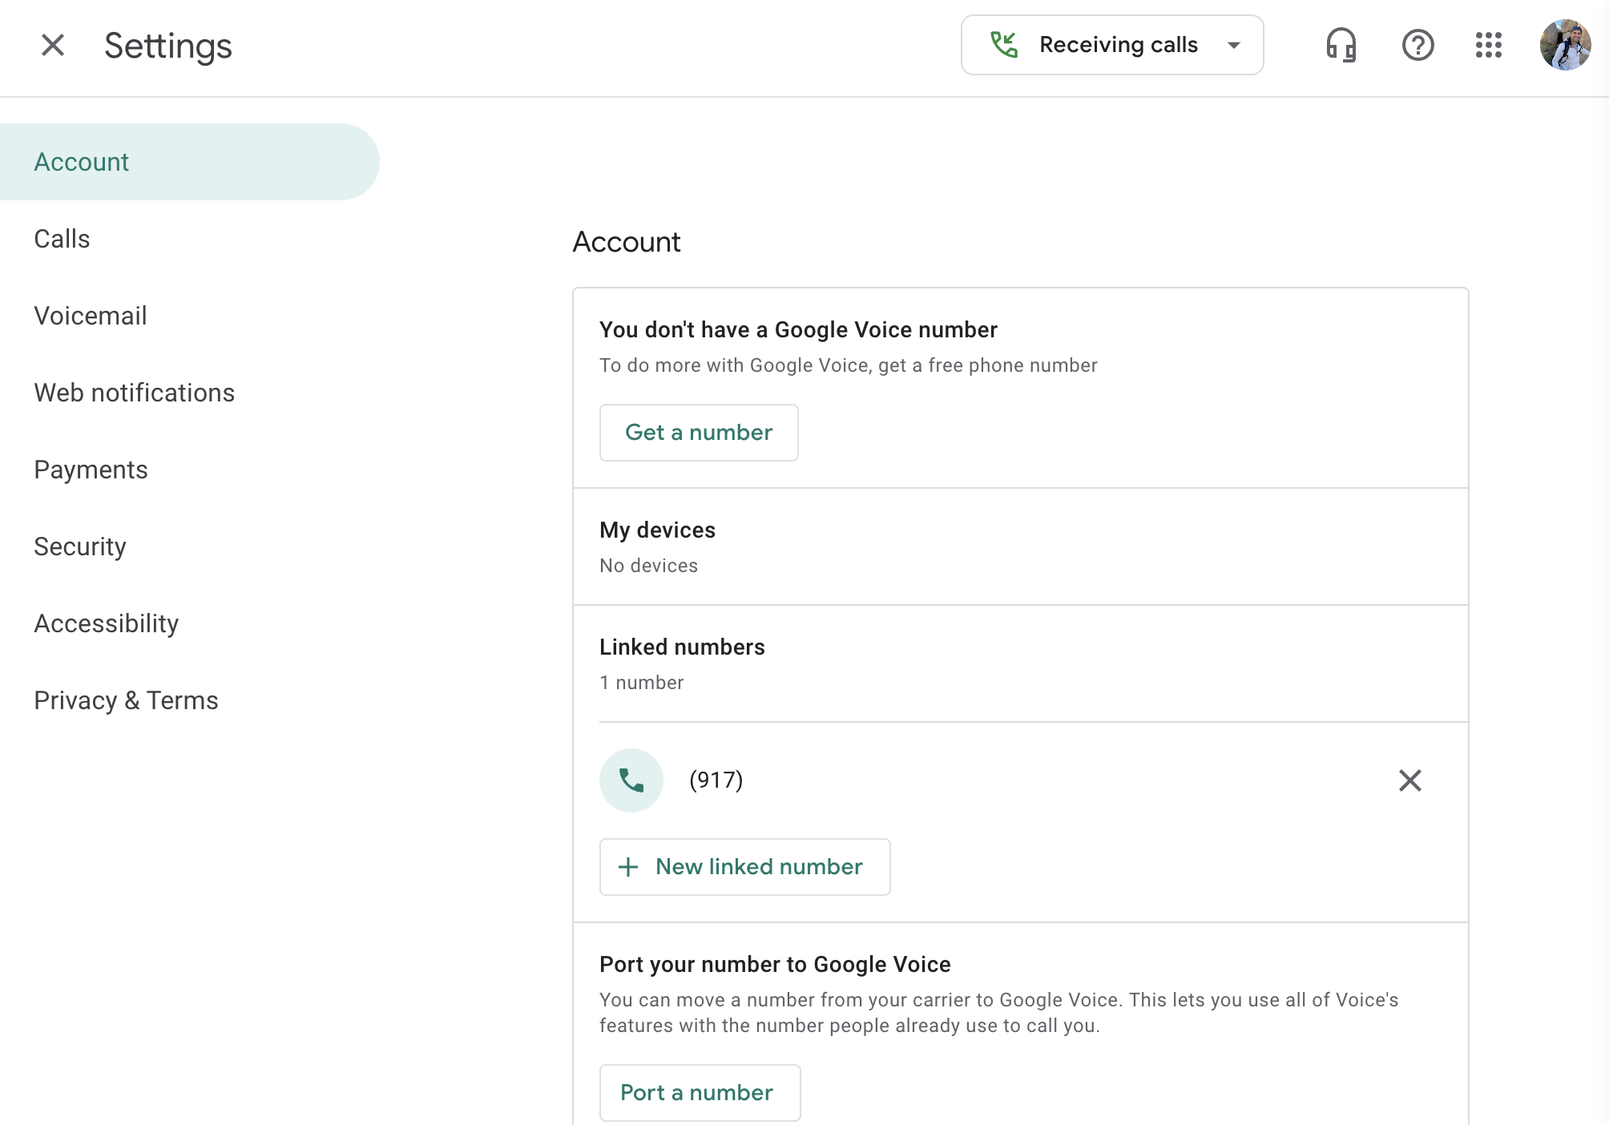This screenshot has width=1609, height=1125.
Task: Switch to Web notifications section
Action: pyautogui.click(x=134, y=393)
